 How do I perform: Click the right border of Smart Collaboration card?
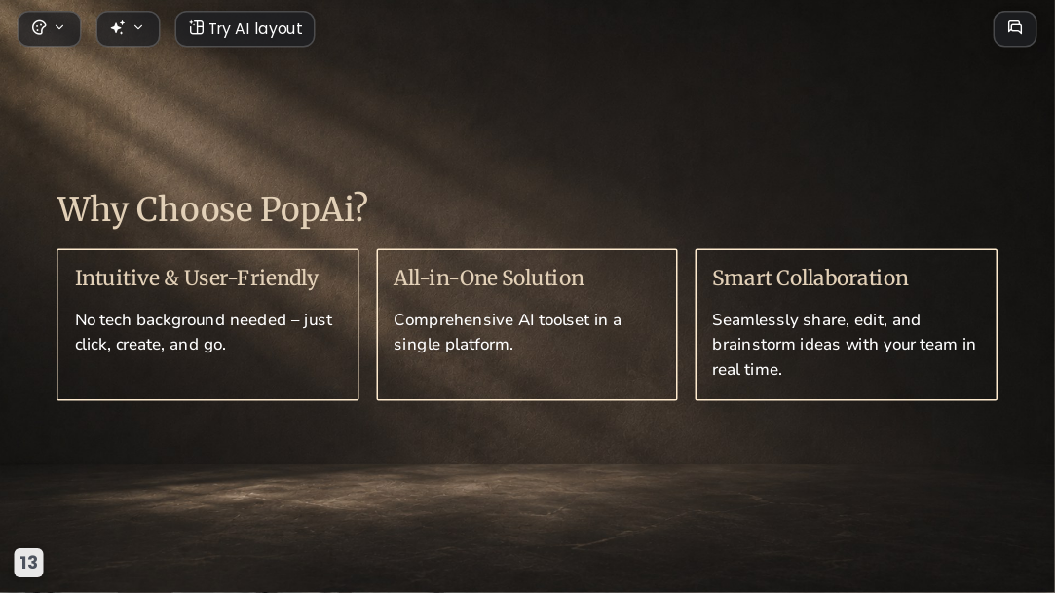[997, 325]
